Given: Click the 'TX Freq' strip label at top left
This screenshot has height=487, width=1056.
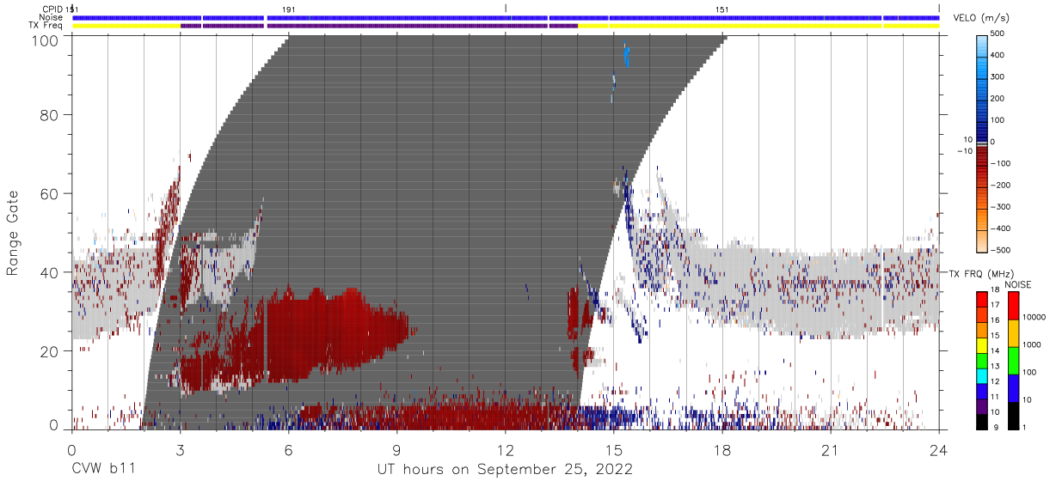Looking at the screenshot, I should [x=46, y=26].
